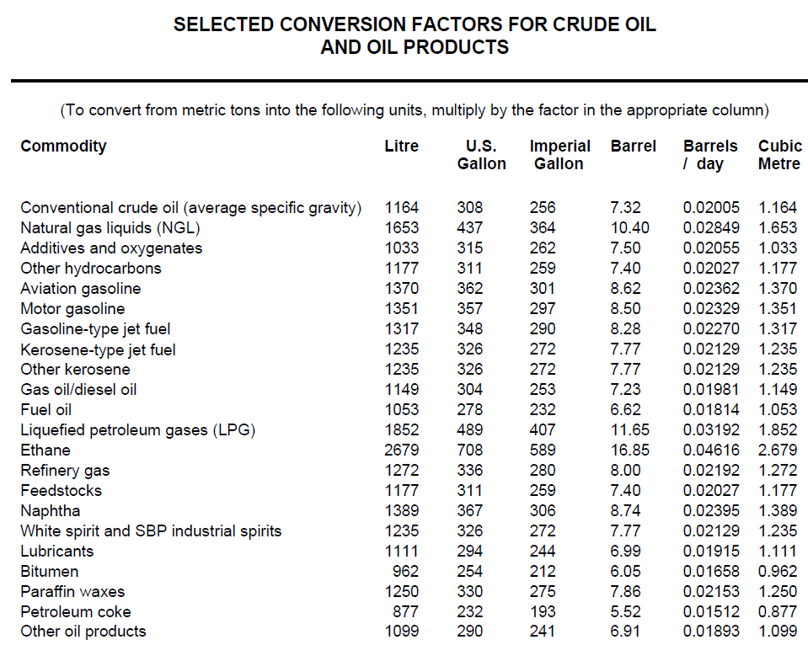Click Naphtha's U.S. Gallon value 367
The height and width of the screenshot is (645, 808).
pyautogui.click(x=469, y=510)
